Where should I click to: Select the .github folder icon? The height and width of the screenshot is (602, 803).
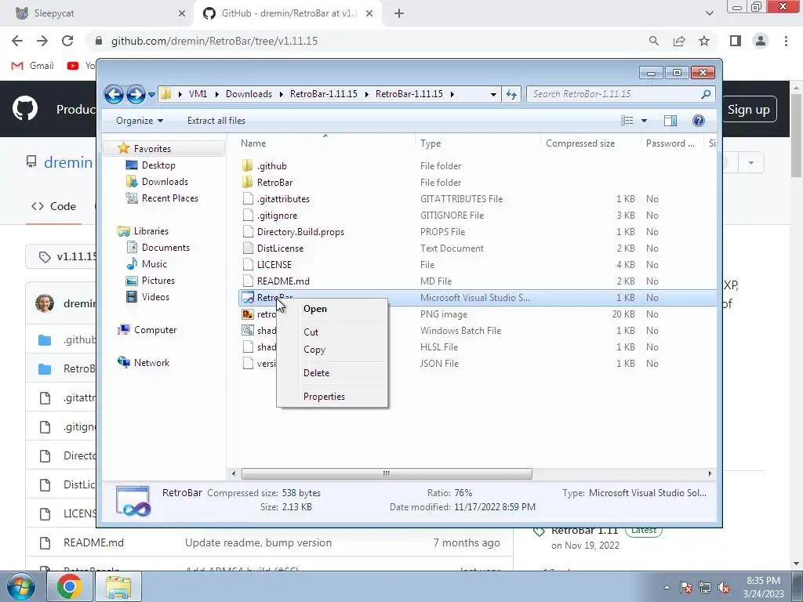pyautogui.click(x=247, y=165)
